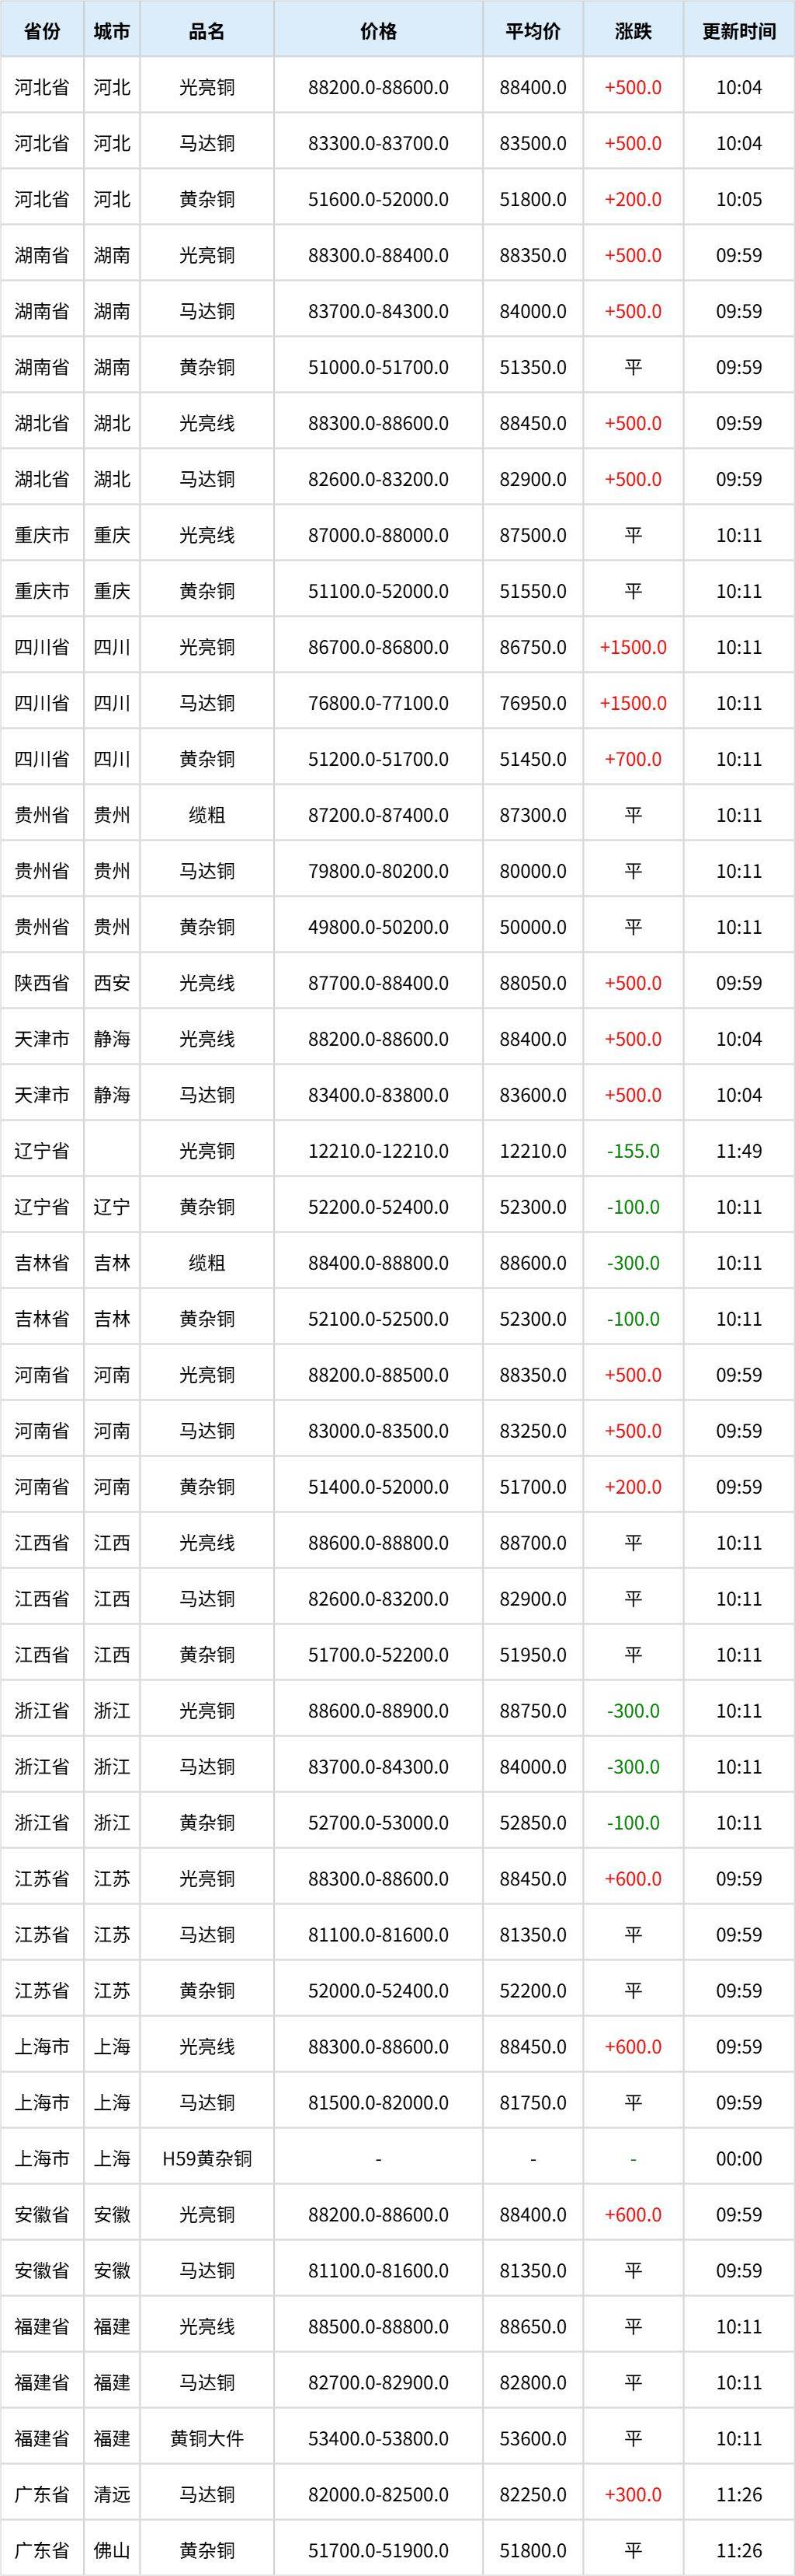Click the -155.0 change value
795x2576 pixels.
click(634, 1151)
